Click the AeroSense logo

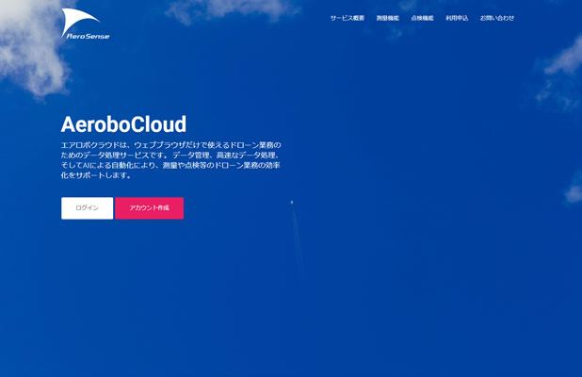[x=86, y=24]
